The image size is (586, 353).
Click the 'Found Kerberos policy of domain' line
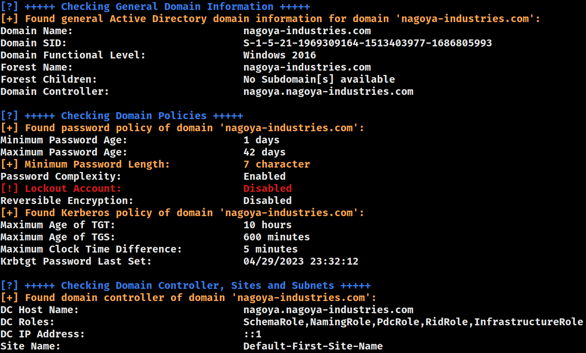pyautogui.click(x=183, y=213)
